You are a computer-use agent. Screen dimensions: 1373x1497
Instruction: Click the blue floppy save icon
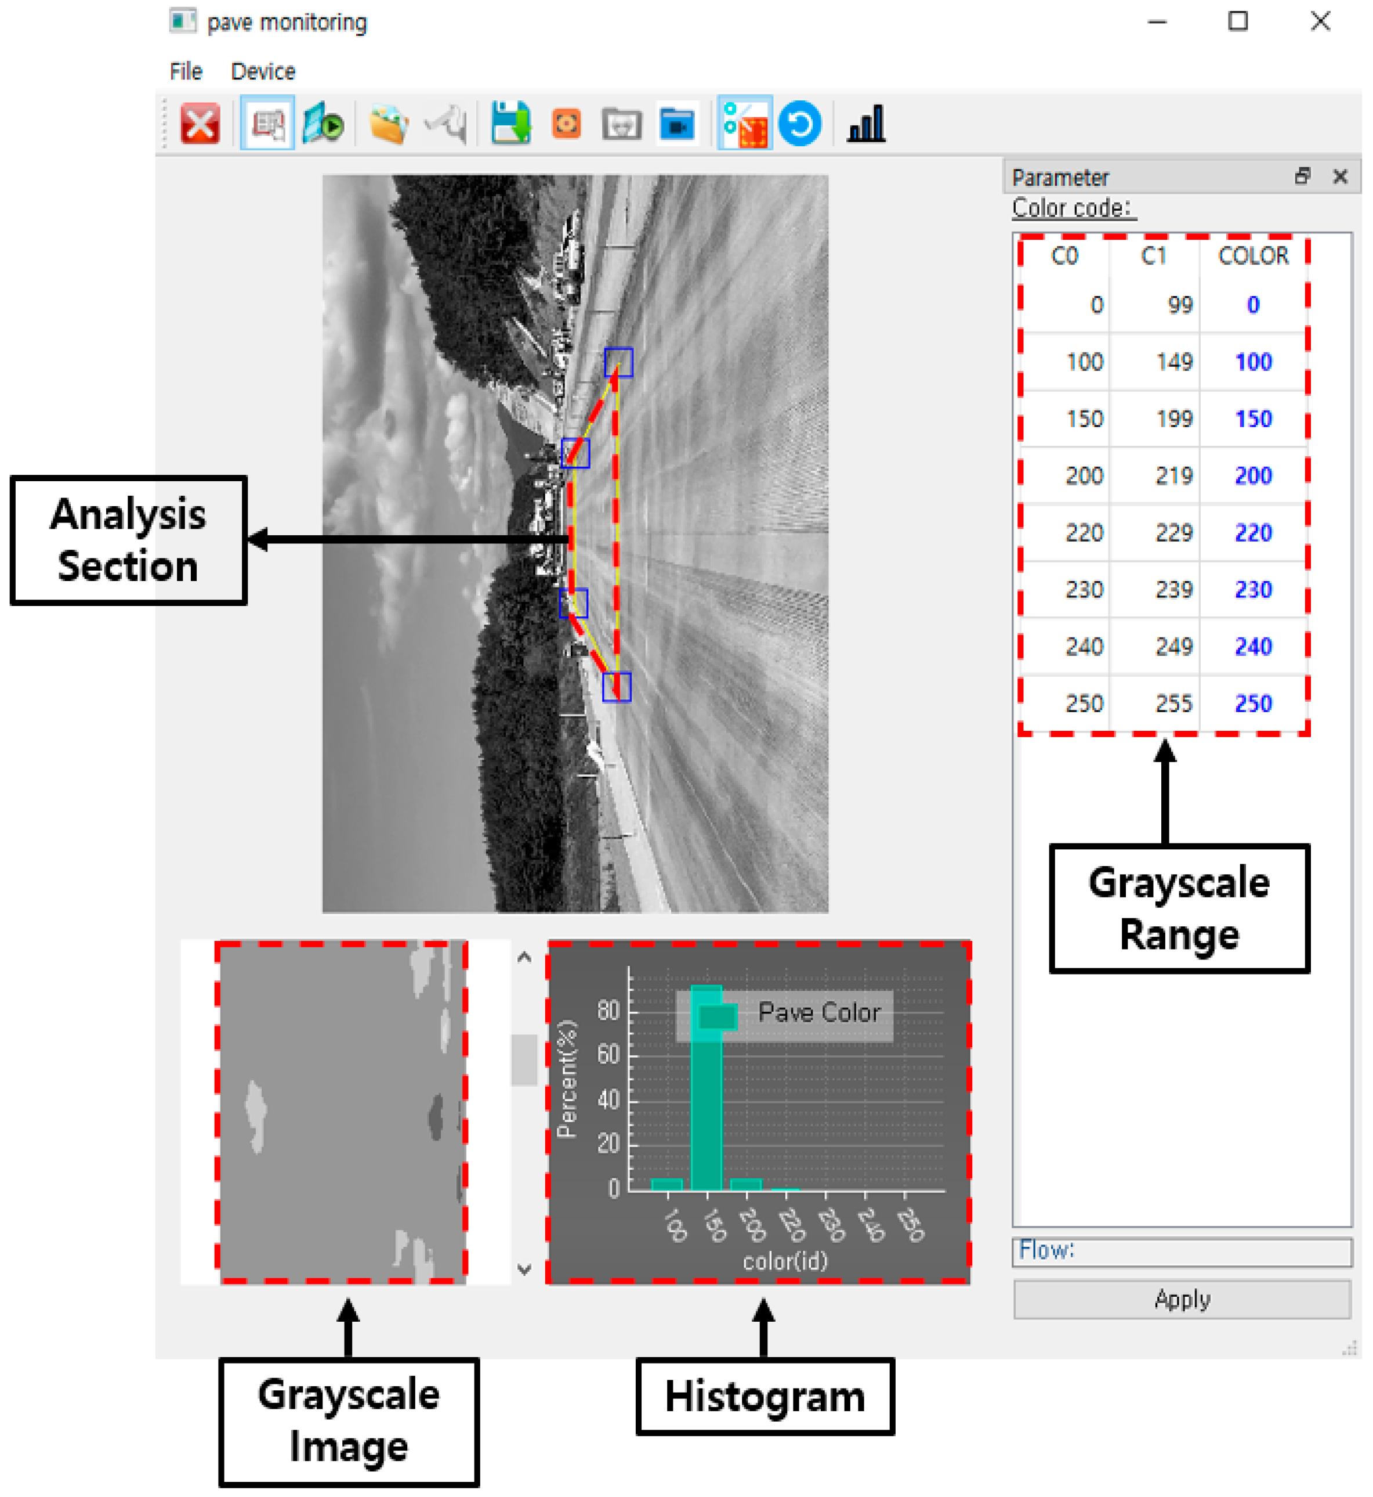pyautogui.click(x=510, y=124)
